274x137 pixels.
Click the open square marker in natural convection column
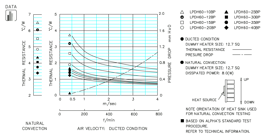[x=38, y=39]
